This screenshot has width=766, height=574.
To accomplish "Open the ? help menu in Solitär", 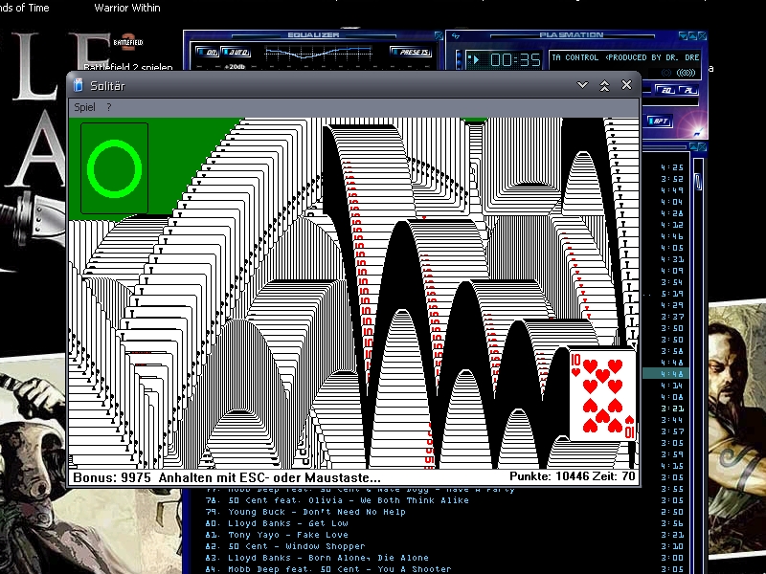I will click(109, 107).
